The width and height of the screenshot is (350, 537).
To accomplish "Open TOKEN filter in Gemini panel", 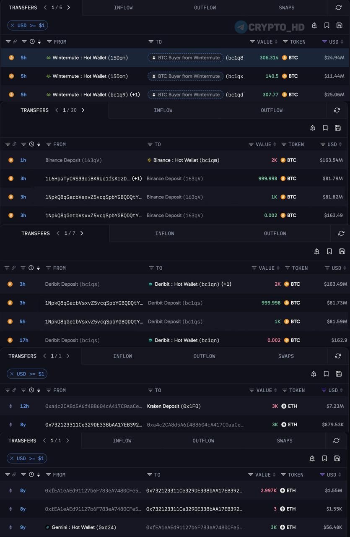I will click(283, 475).
